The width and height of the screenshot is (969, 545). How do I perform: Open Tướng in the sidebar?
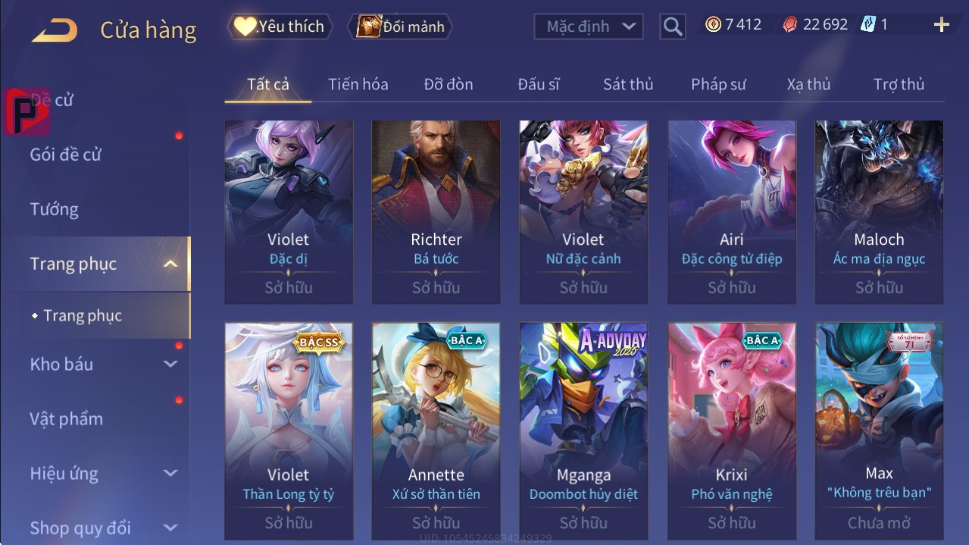pyautogui.click(x=54, y=209)
